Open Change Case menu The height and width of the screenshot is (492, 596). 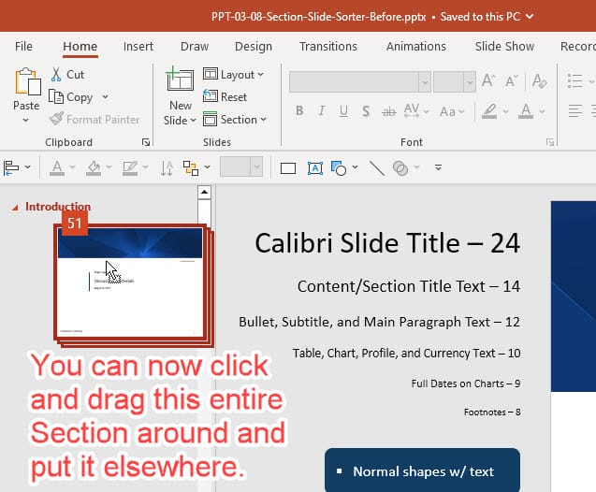[452, 111]
